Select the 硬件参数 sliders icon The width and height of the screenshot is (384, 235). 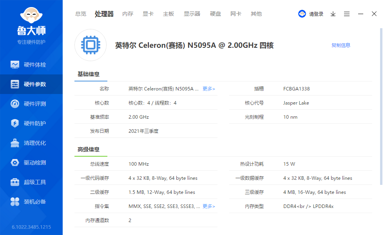click(x=15, y=84)
